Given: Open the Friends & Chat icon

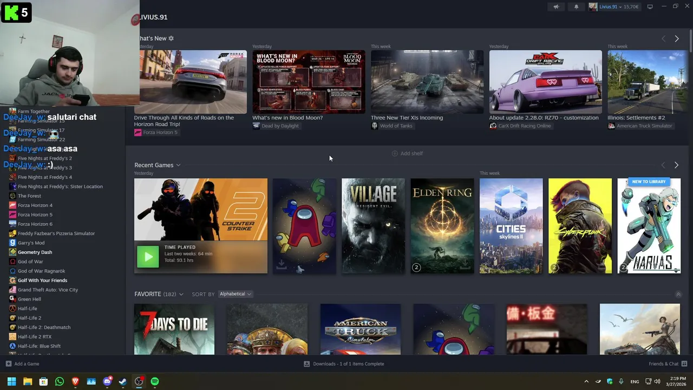Looking at the screenshot, I should click(684, 364).
